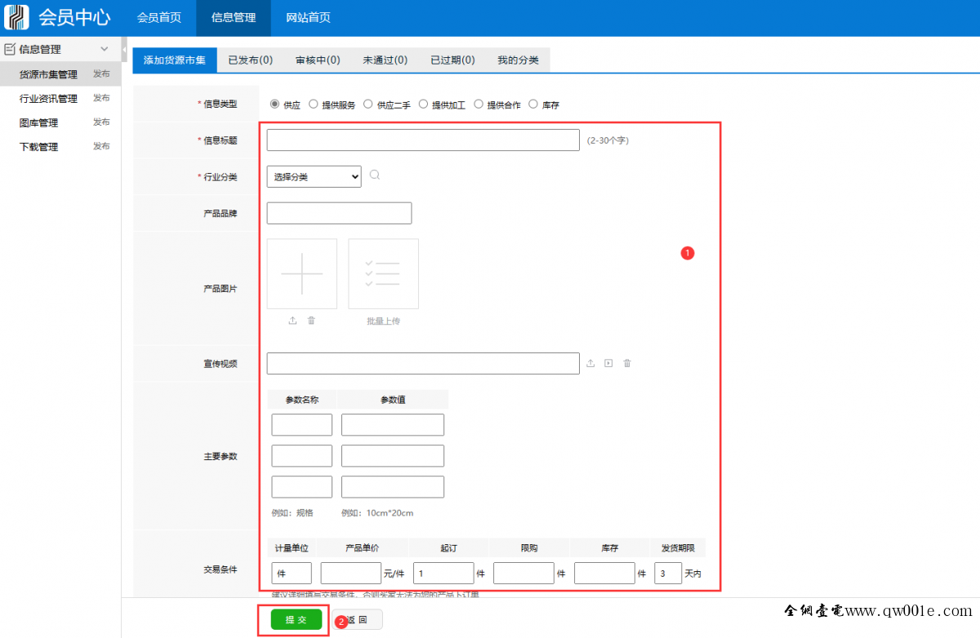Image resolution: width=980 pixels, height=638 pixels.
Task: Click the 批量上传 batch upload icon
Action: (383, 273)
